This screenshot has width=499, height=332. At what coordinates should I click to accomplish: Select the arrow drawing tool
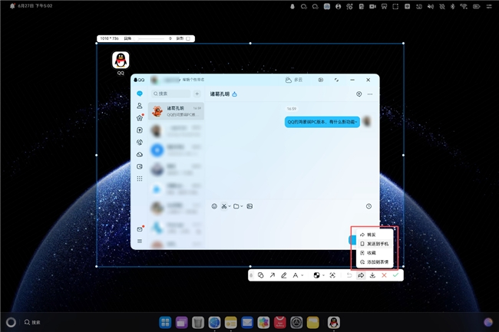[272, 275]
